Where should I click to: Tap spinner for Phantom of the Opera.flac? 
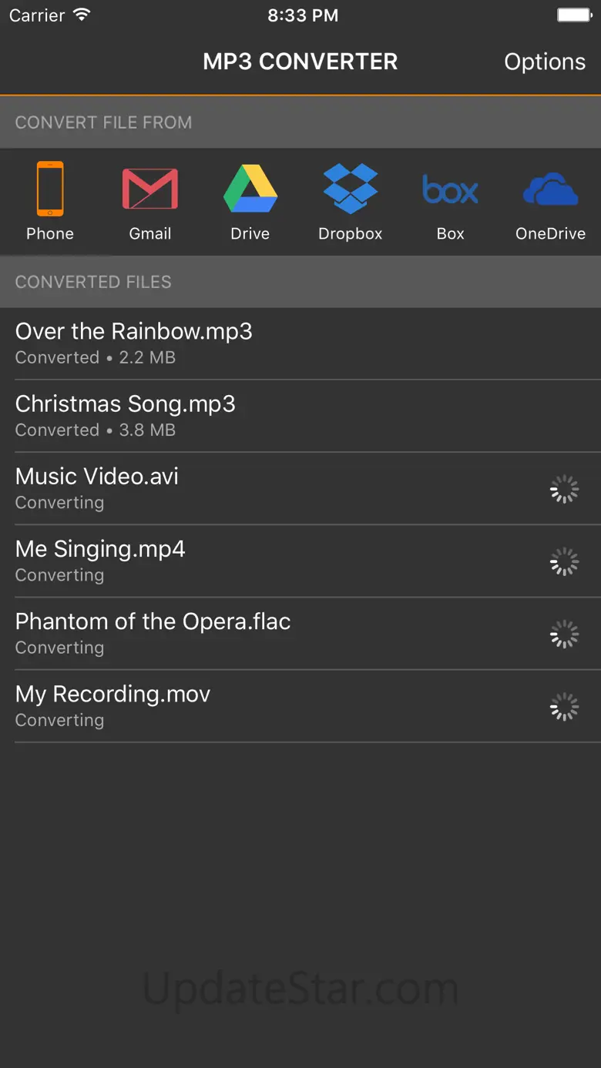coord(564,634)
